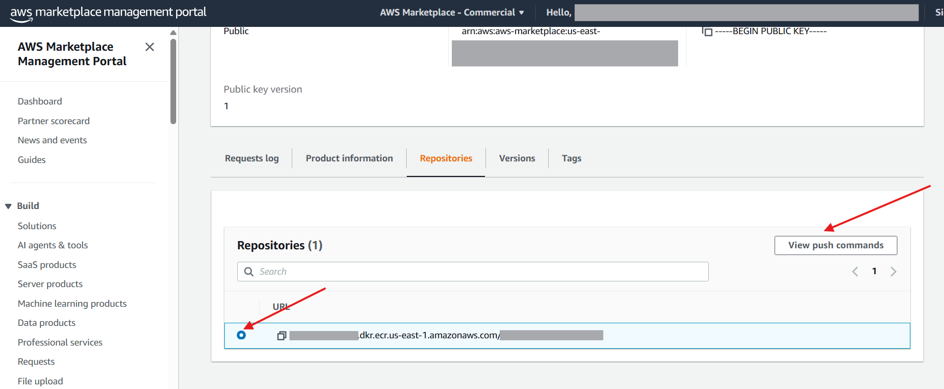This screenshot has height=389, width=944.
Task: Open AI agents & tools link
Action: click(53, 245)
